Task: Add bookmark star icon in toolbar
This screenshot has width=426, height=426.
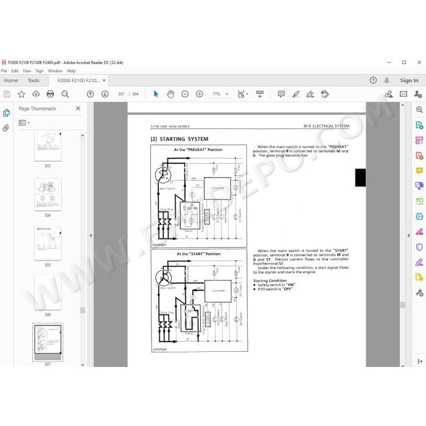Action: point(21,94)
